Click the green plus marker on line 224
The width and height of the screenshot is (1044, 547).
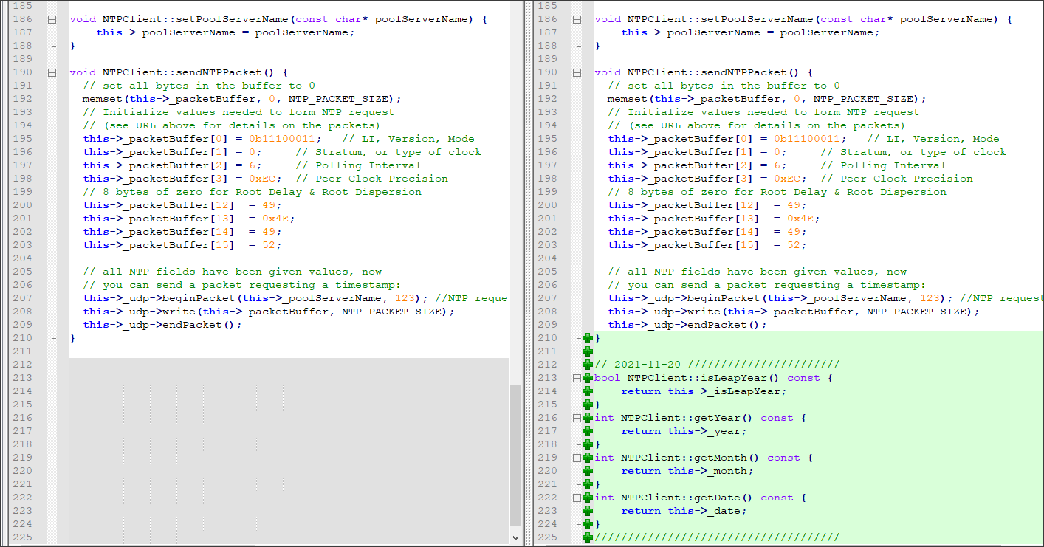(588, 524)
